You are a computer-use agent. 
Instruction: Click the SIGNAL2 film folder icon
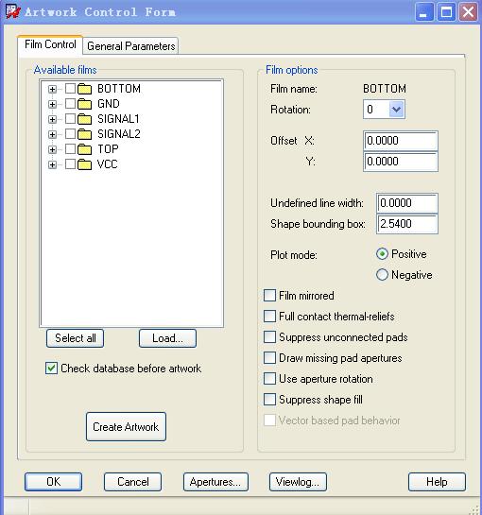click(x=84, y=134)
